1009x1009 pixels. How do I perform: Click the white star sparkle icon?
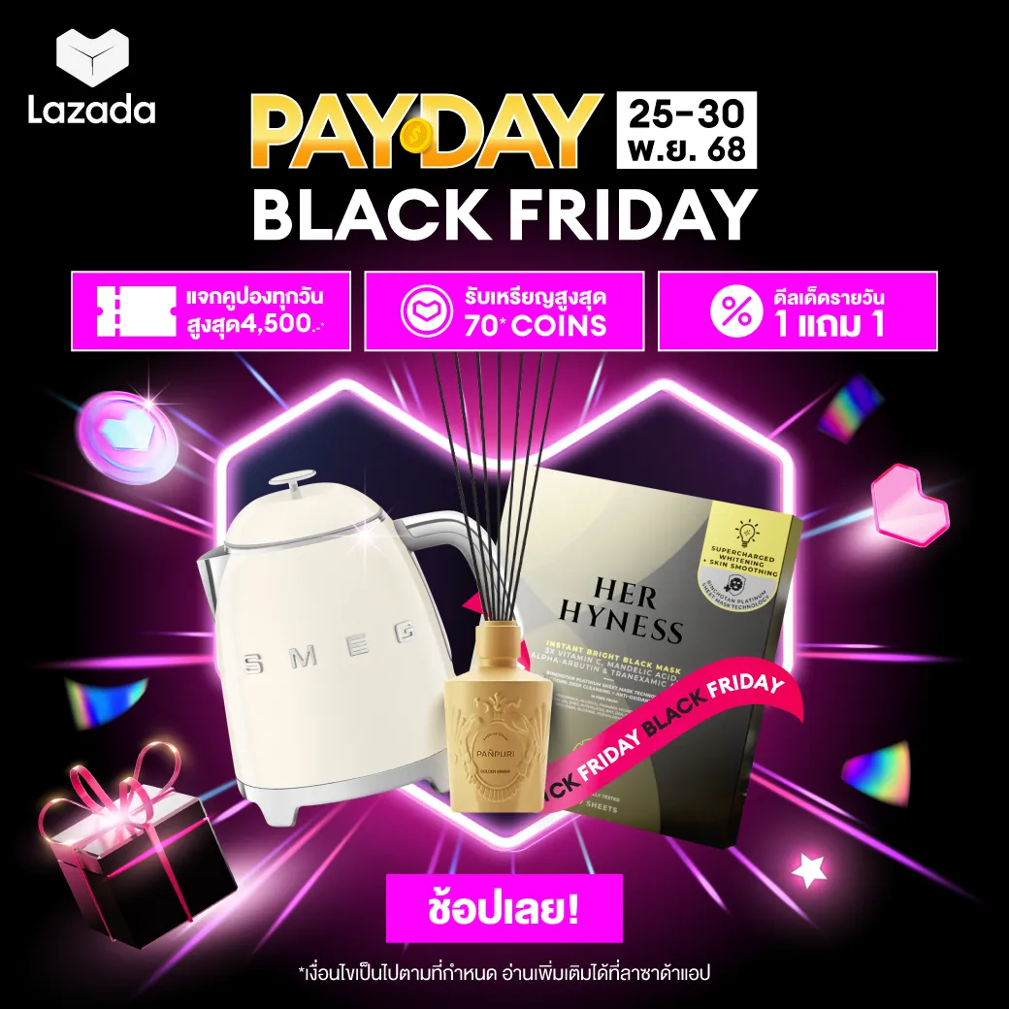pyautogui.click(x=808, y=870)
